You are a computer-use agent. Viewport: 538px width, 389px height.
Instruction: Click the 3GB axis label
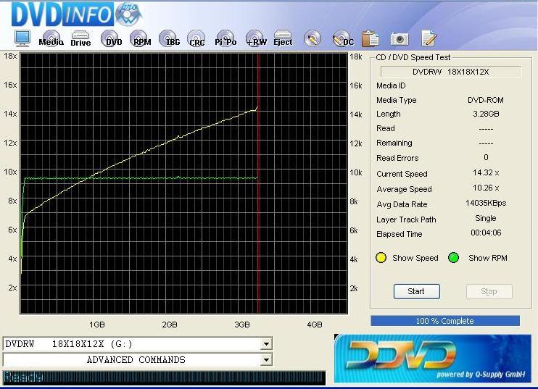click(x=242, y=325)
